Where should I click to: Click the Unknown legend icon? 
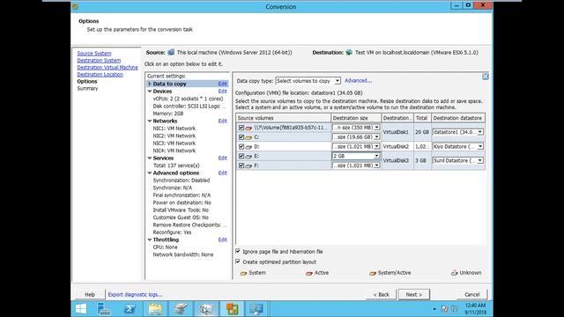(x=455, y=273)
